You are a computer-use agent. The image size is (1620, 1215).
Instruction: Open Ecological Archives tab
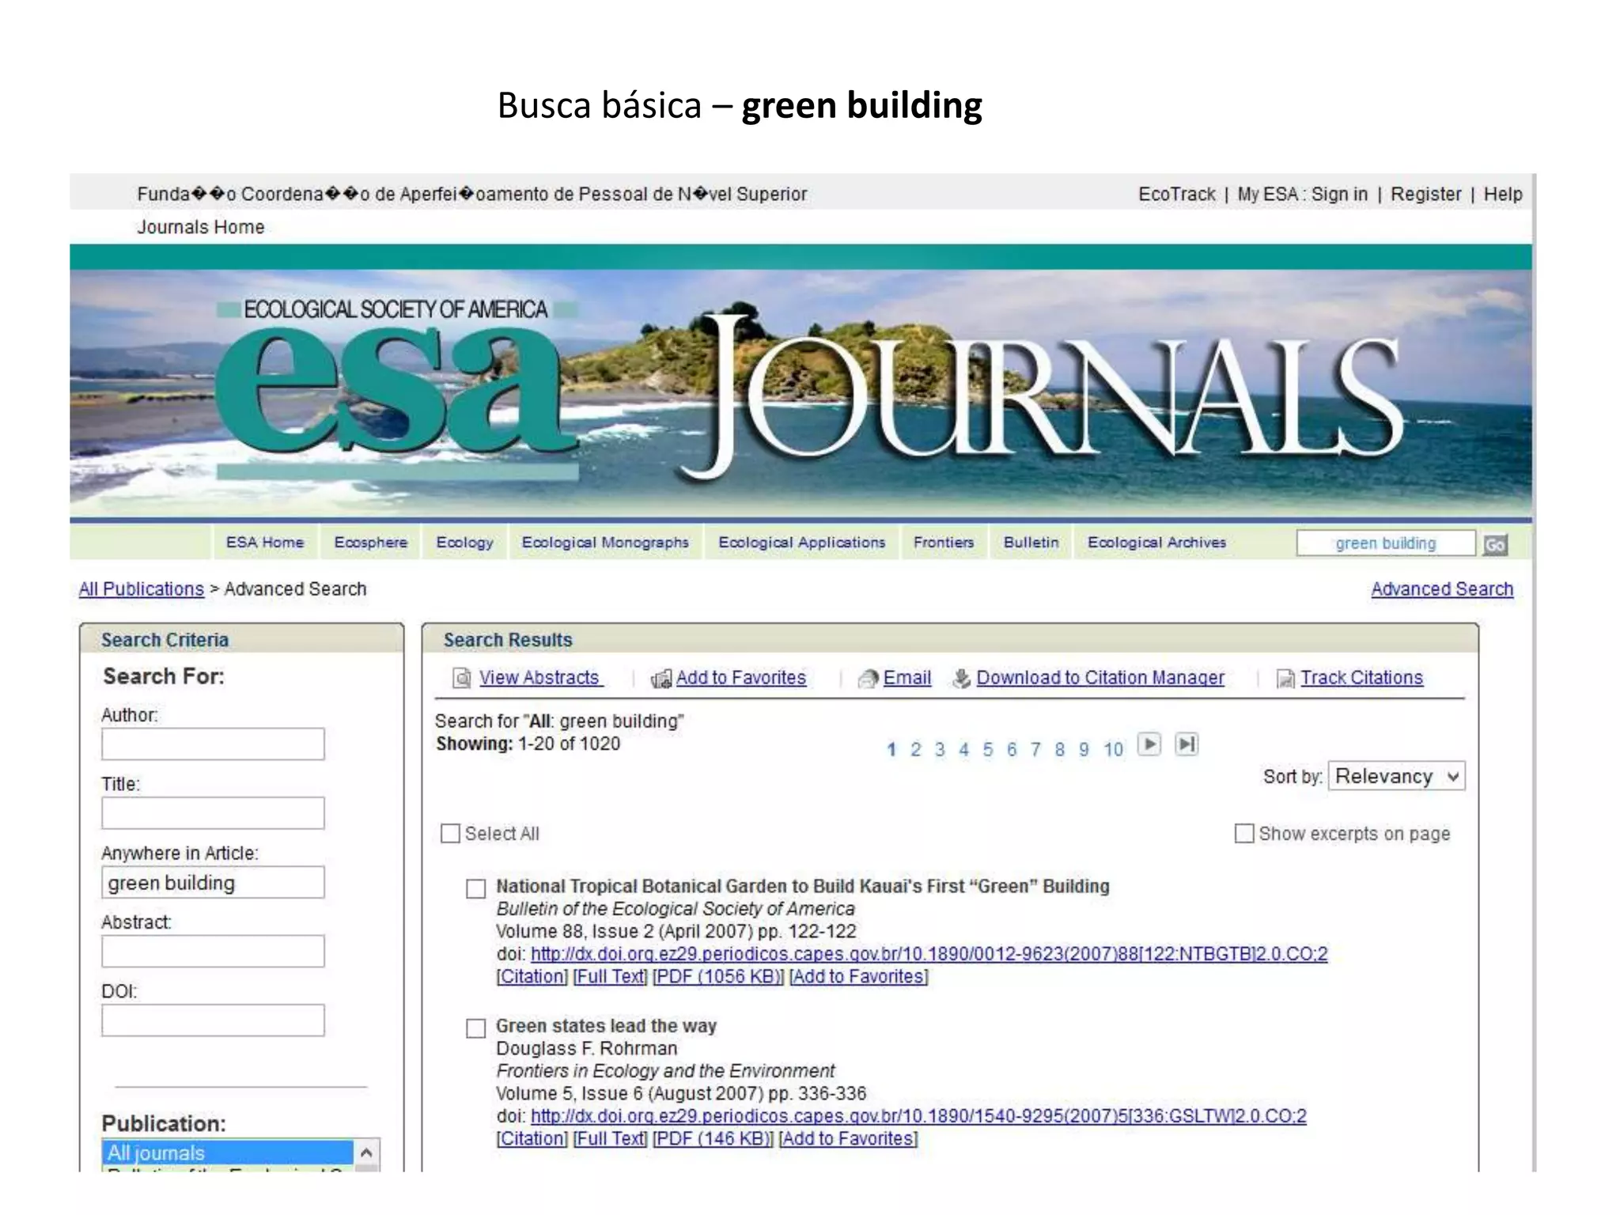point(1156,543)
